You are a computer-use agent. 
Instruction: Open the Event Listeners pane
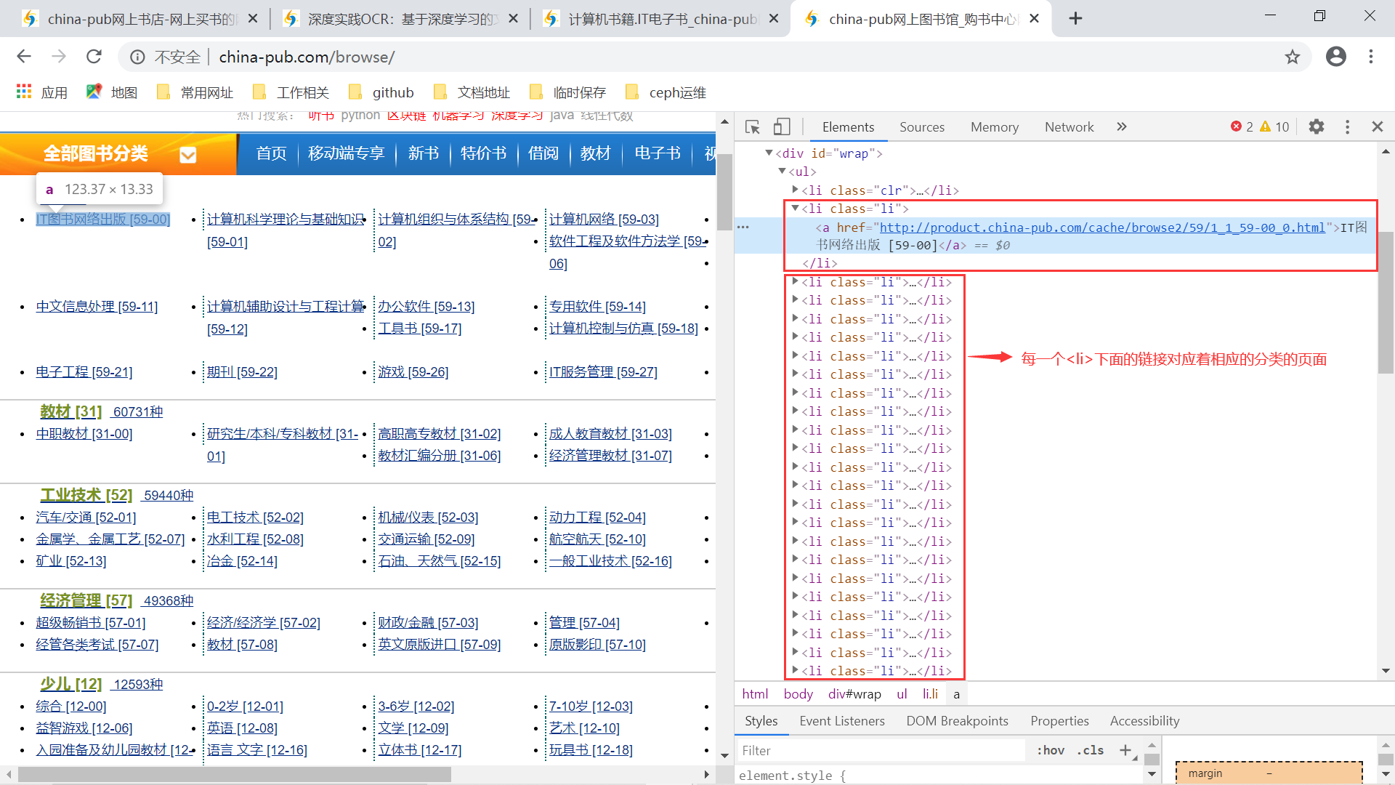click(x=841, y=721)
